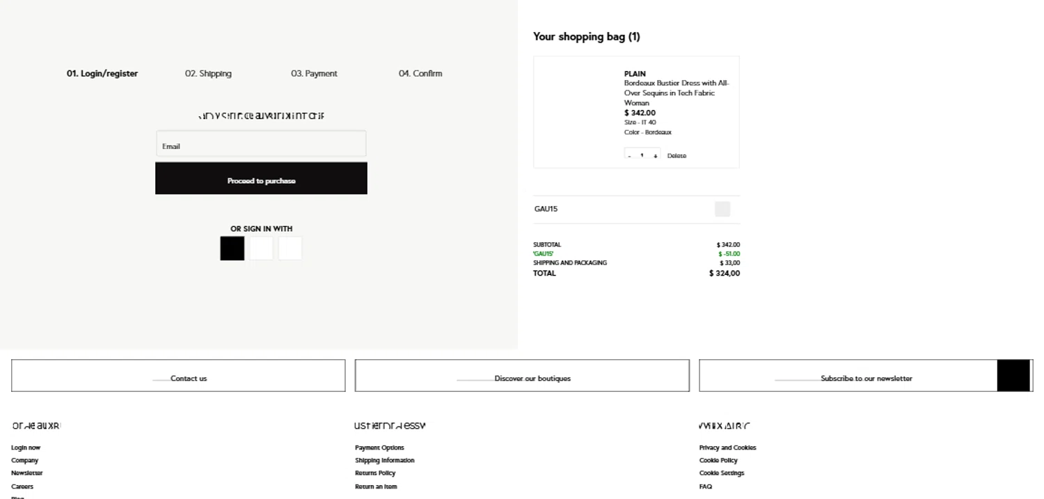The height and width of the screenshot is (499, 1044).
Task: Click the Color - Bordeaux text
Action: point(648,132)
